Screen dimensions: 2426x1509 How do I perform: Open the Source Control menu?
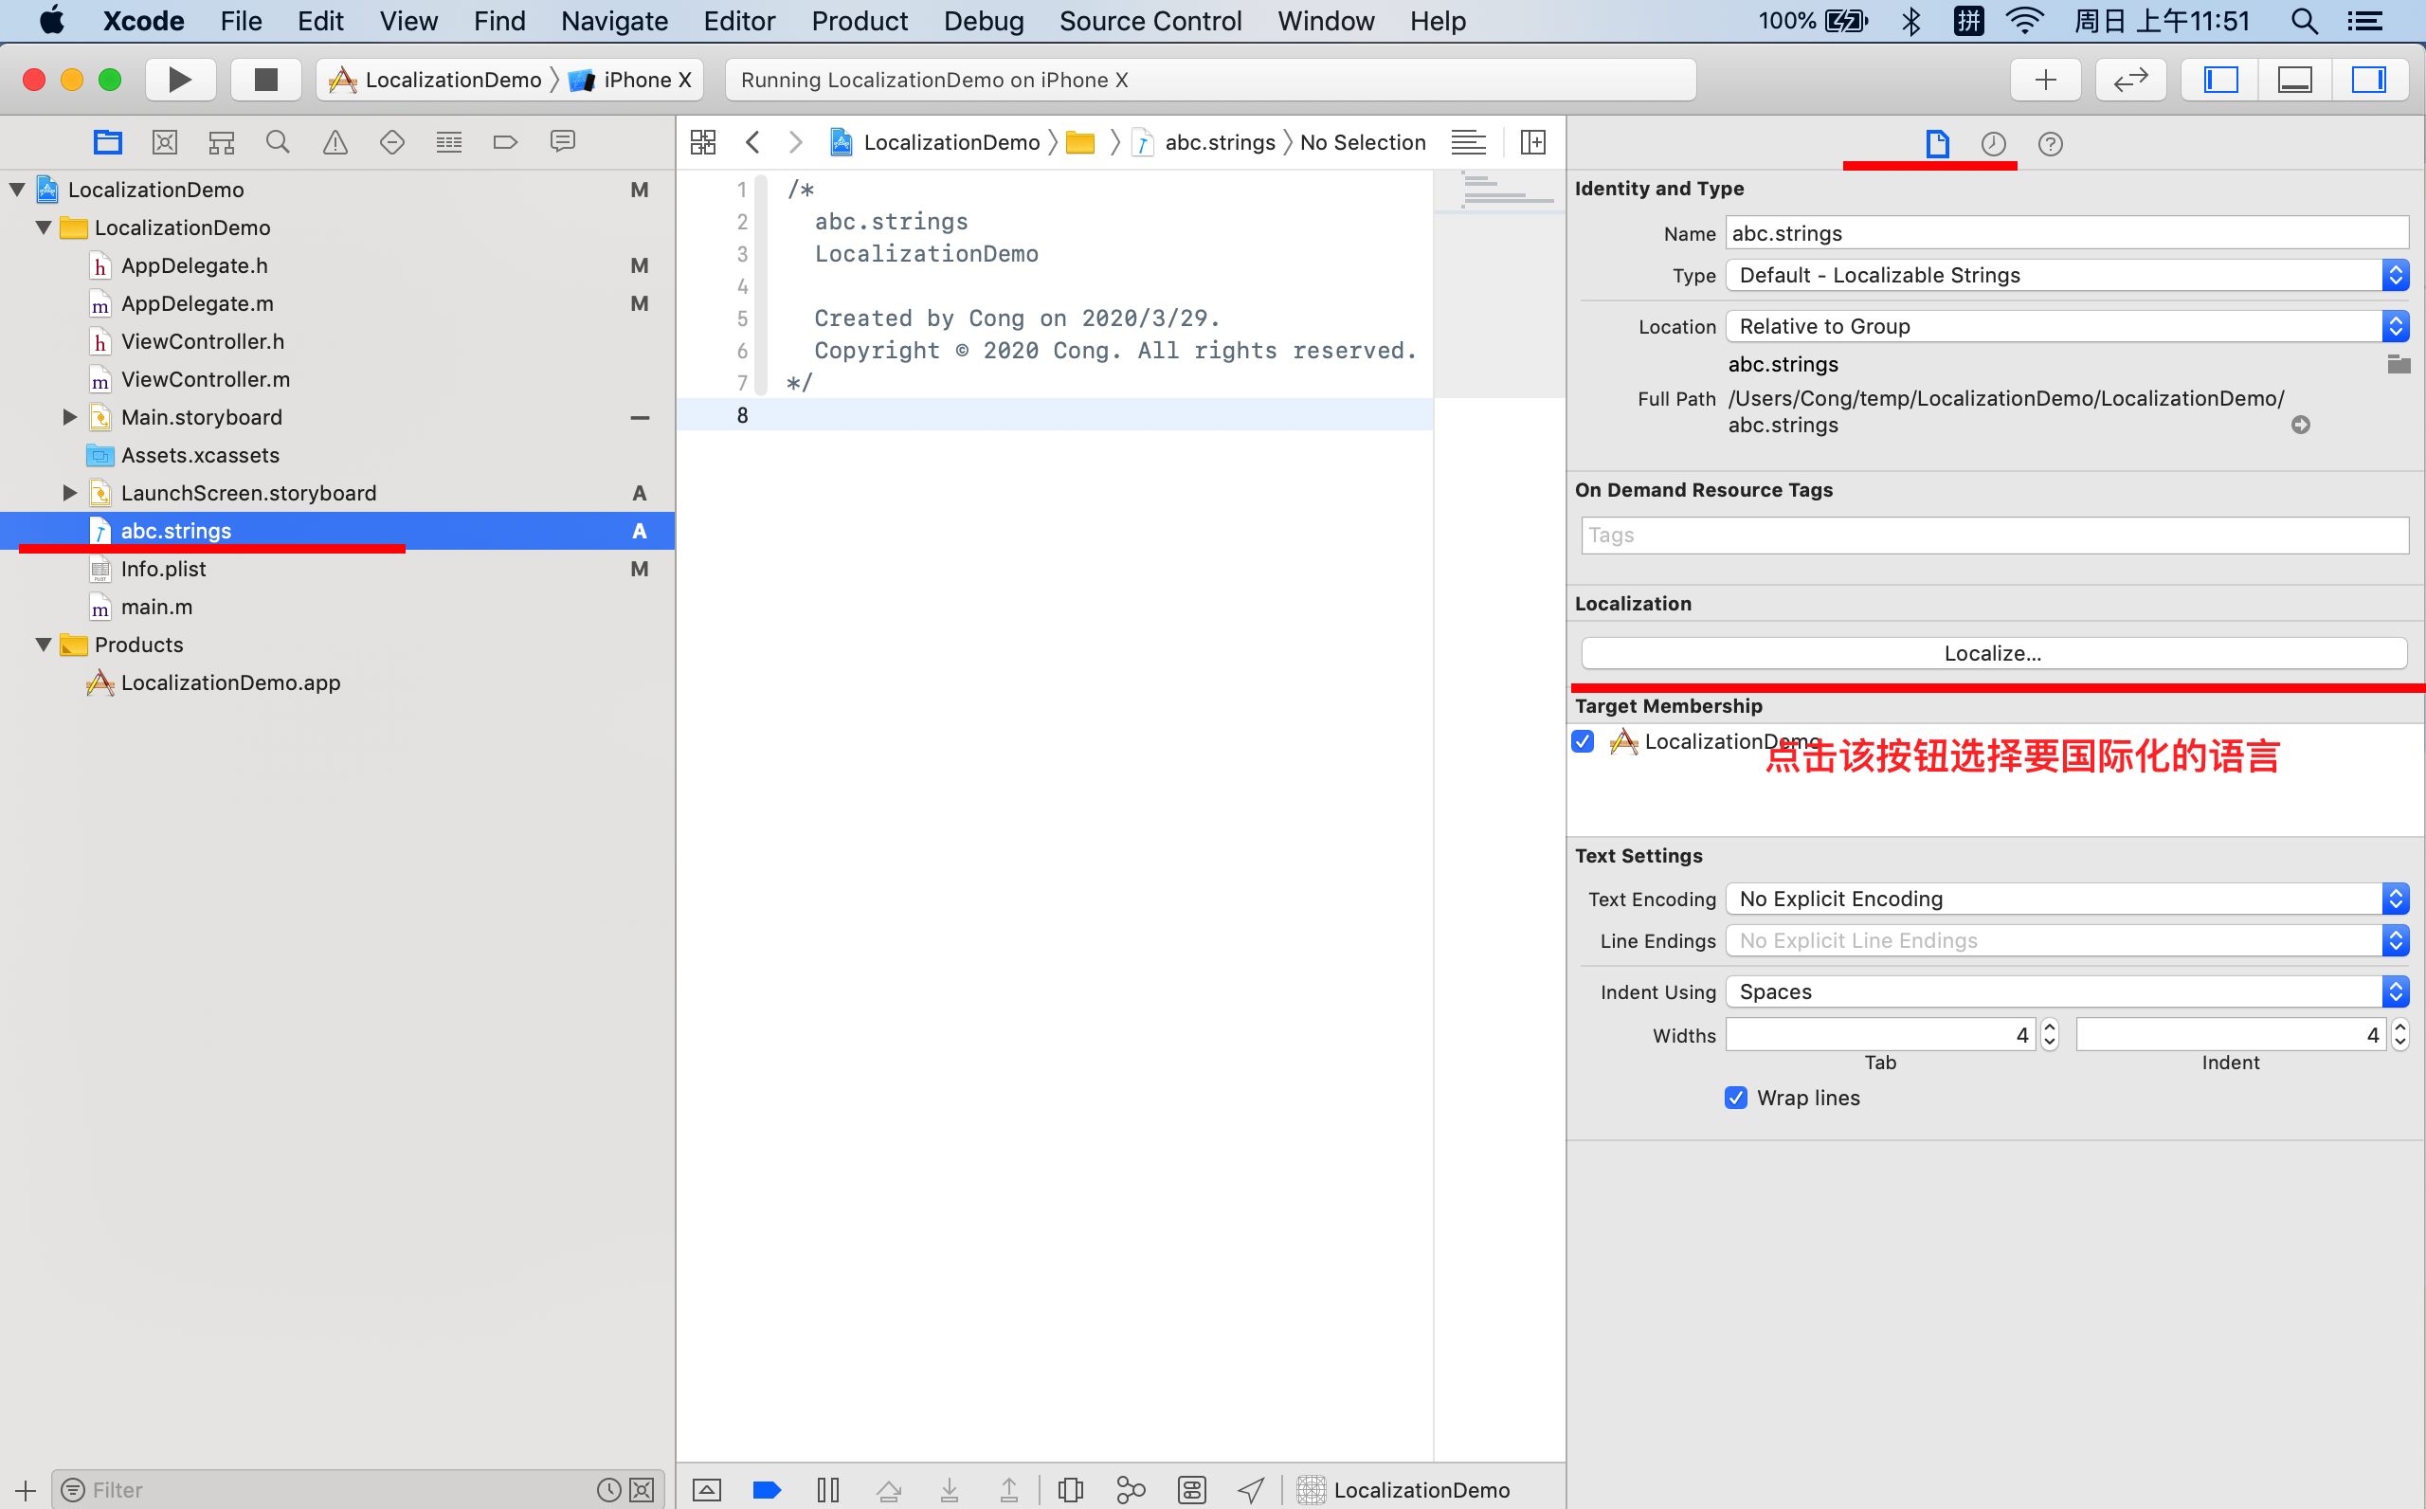tap(1150, 21)
